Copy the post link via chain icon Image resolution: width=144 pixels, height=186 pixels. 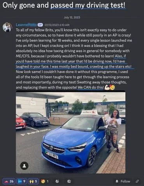(x=137, y=181)
